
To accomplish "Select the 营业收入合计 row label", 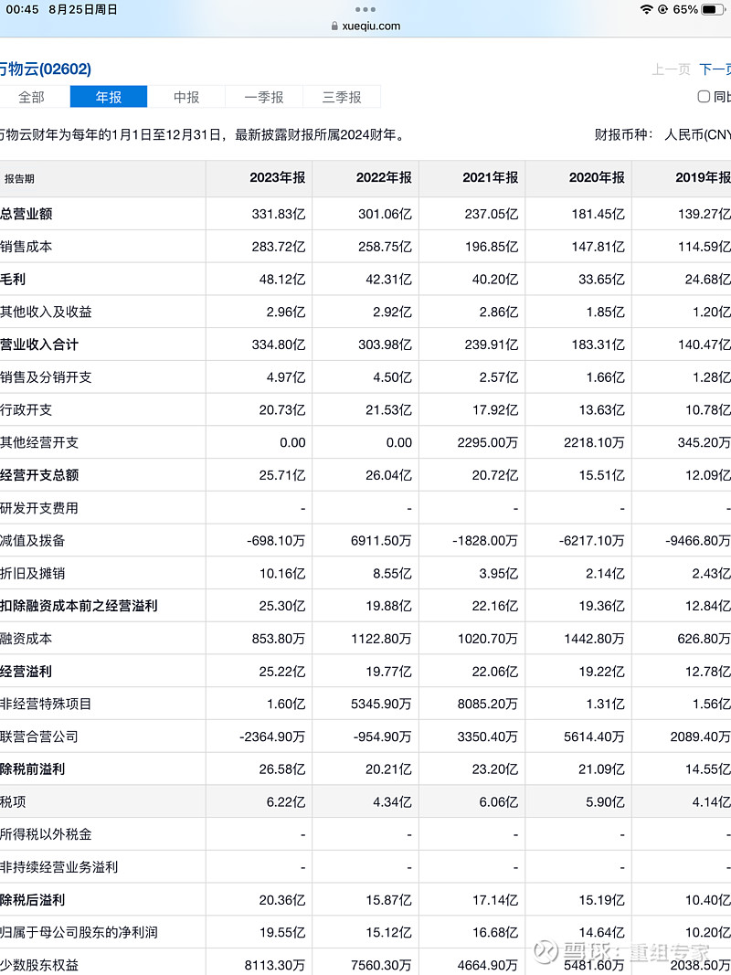I will coord(39,344).
